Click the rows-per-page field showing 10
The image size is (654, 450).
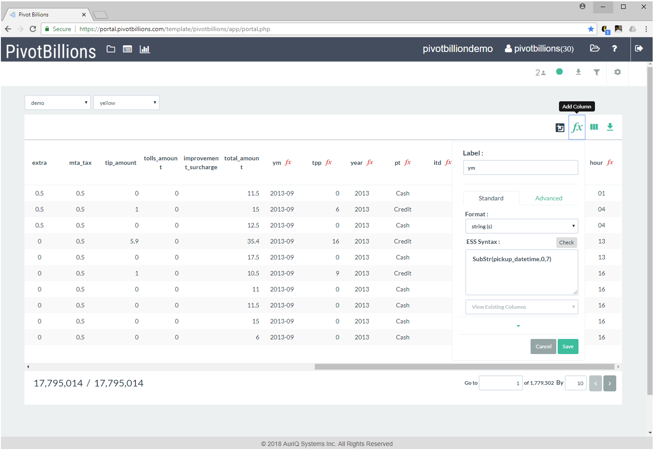tap(576, 383)
